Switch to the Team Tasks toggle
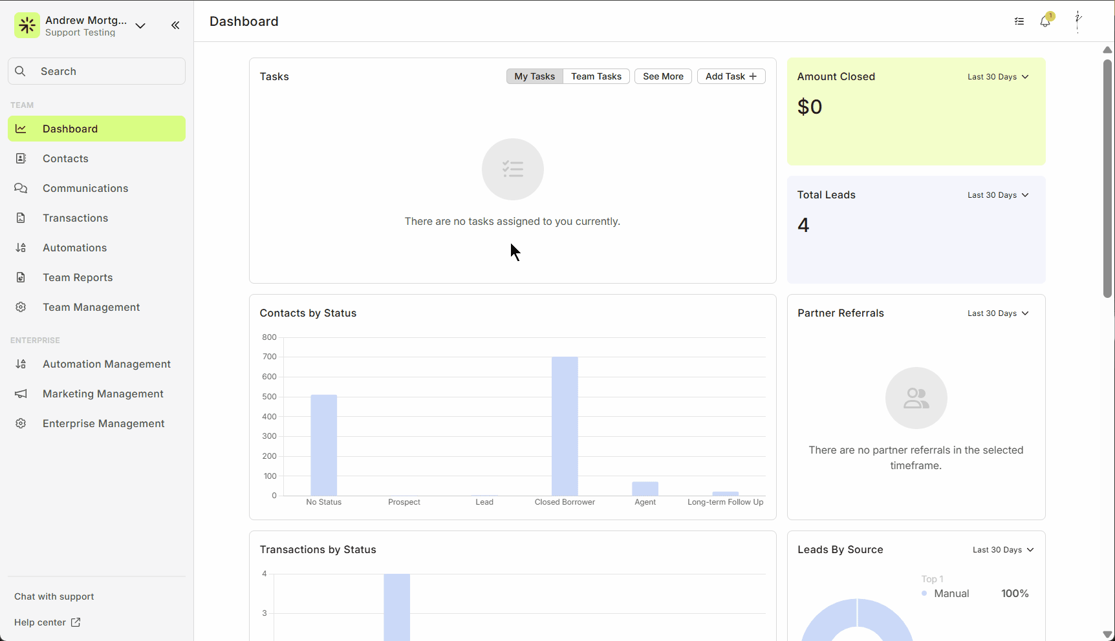 tap(596, 76)
